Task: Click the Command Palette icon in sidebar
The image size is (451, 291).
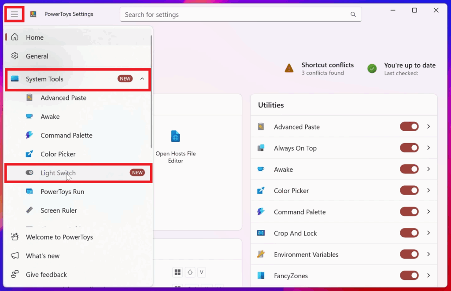Action: (x=30, y=135)
